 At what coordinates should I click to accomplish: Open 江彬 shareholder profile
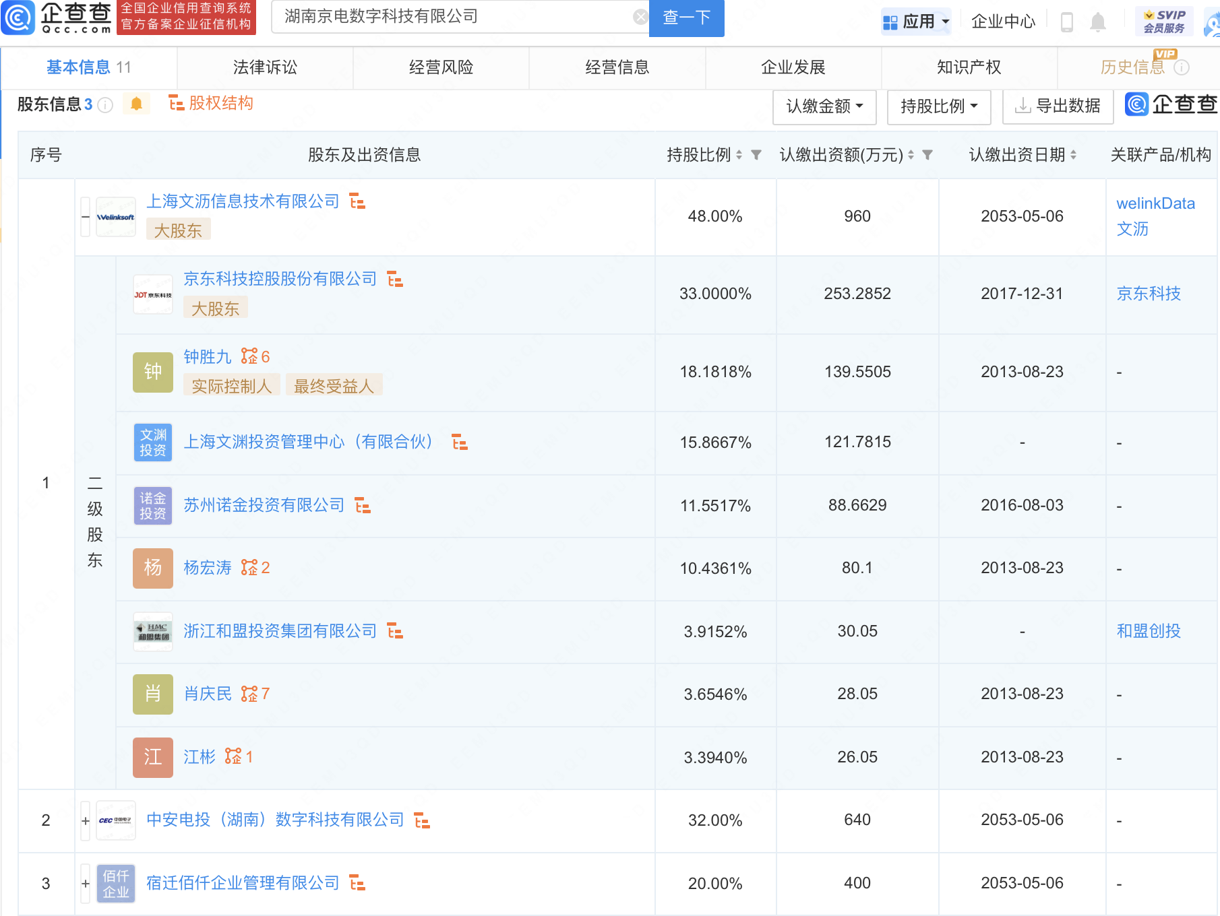(x=200, y=757)
